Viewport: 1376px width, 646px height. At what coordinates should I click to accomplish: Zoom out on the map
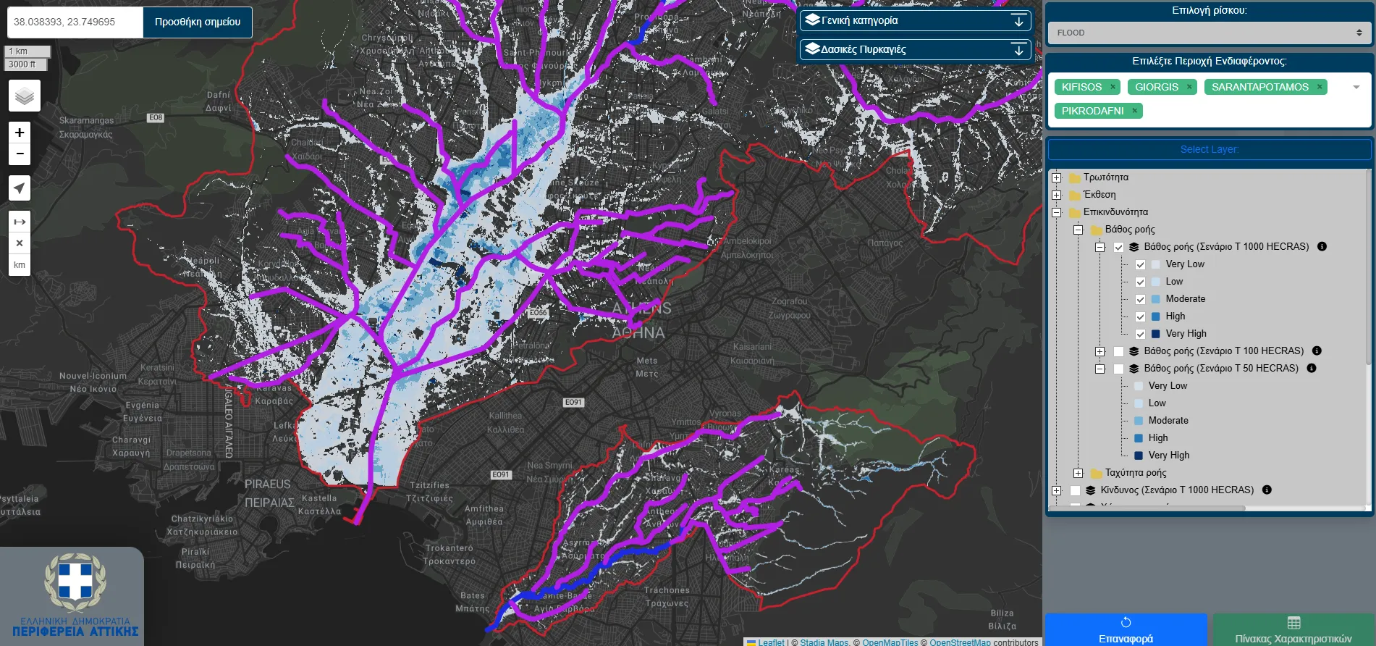(20, 154)
